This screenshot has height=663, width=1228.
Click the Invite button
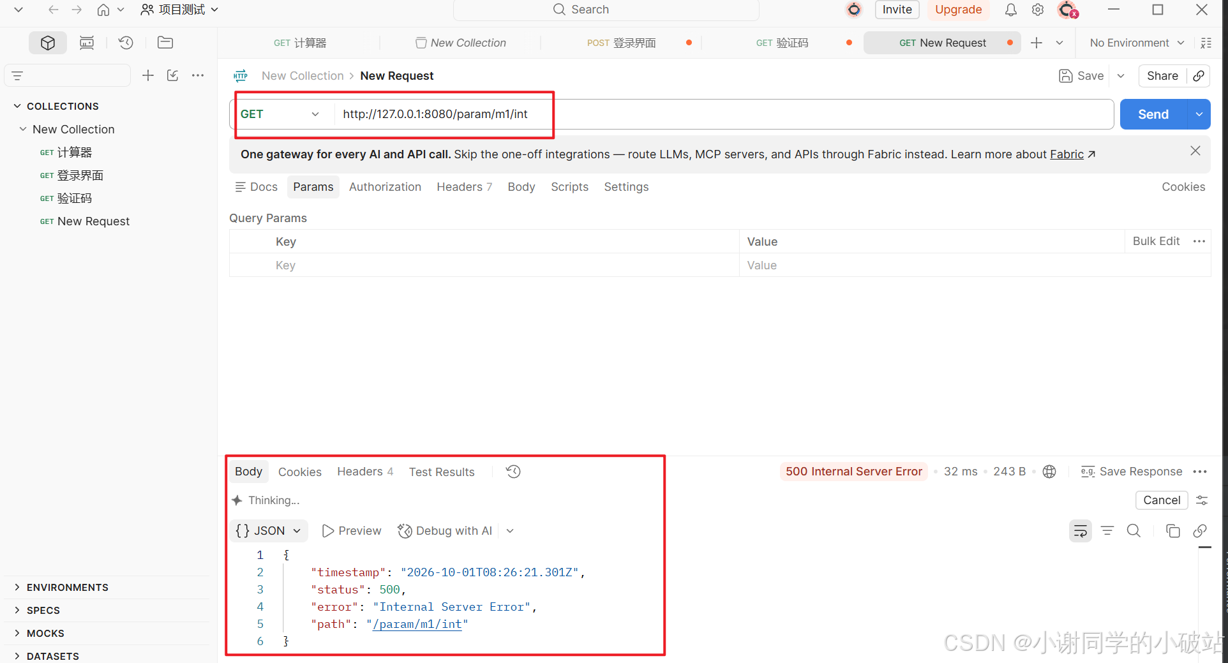point(897,10)
